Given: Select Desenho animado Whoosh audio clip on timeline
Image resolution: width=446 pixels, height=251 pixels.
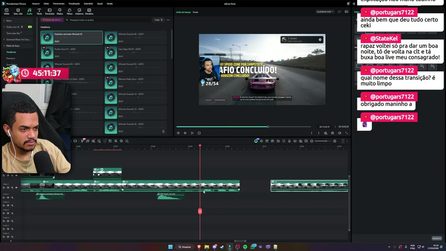Looking at the screenshot, I should (50, 196).
